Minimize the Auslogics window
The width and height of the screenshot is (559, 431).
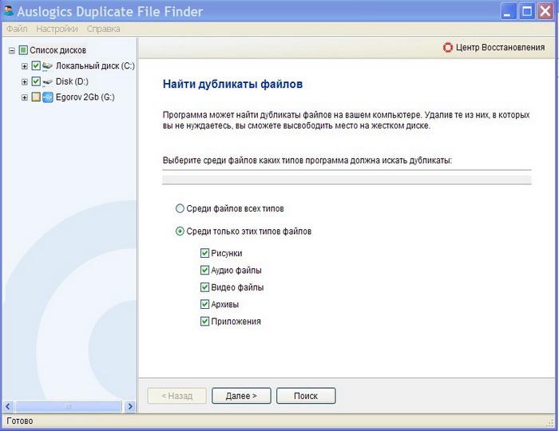coord(508,11)
